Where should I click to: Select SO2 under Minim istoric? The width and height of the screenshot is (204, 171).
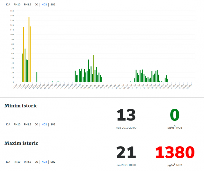pyautogui.click(x=53, y=125)
